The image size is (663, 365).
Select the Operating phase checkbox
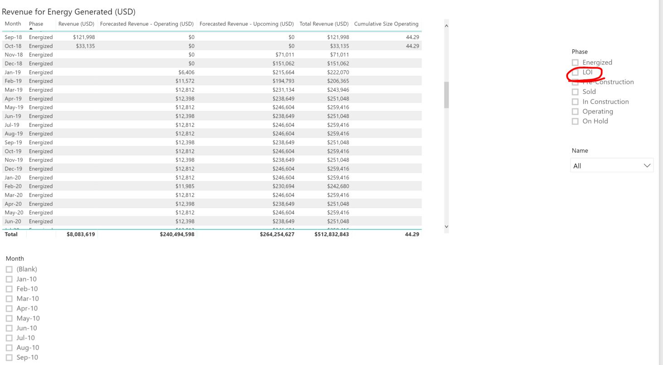pyautogui.click(x=575, y=112)
